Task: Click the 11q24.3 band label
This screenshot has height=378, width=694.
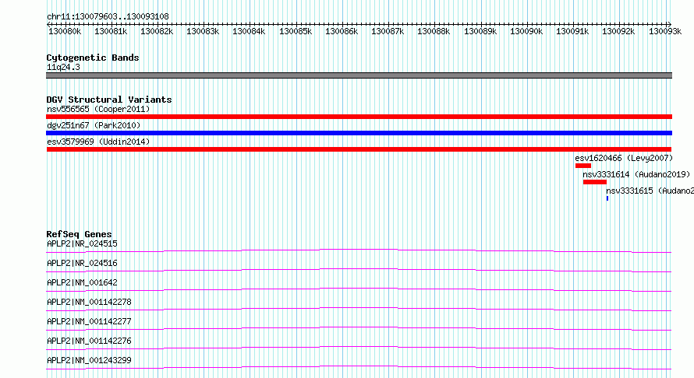Action: (63, 67)
